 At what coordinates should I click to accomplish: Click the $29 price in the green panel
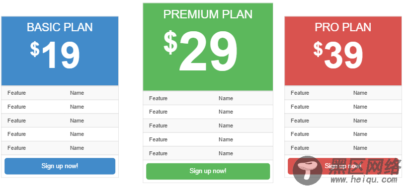201,51
